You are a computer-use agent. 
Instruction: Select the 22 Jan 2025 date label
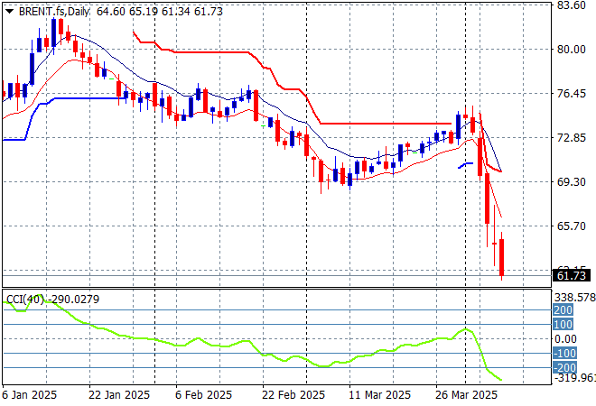click(119, 395)
